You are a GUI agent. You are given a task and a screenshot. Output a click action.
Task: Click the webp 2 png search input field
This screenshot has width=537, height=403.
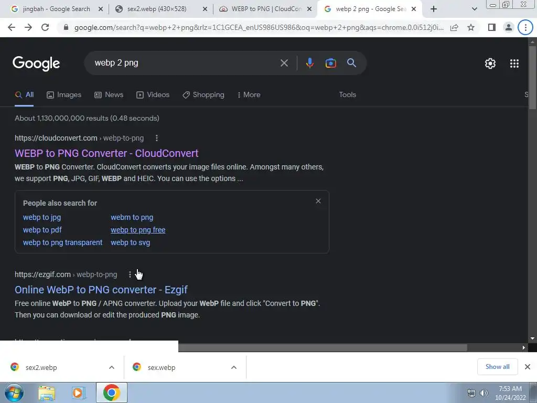[185, 63]
